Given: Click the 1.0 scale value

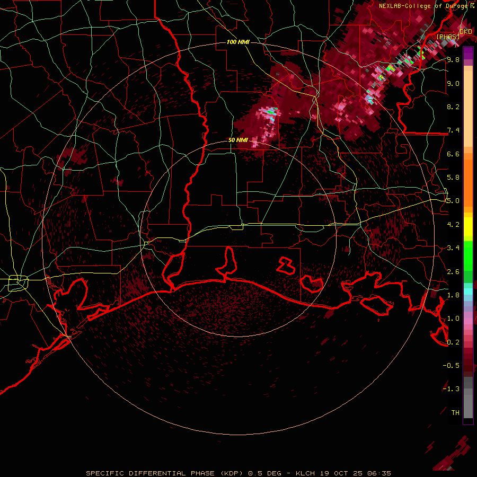Looking at the screenshot, I should (453, 319).
